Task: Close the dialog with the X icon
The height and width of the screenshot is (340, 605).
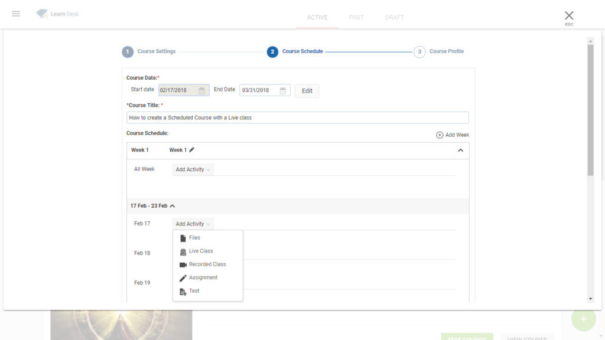Action: (568, 16)
